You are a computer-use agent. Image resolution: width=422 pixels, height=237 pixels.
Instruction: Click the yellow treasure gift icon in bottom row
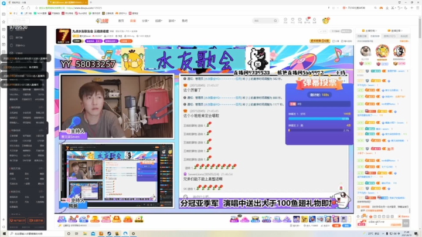tap(95, 219)
